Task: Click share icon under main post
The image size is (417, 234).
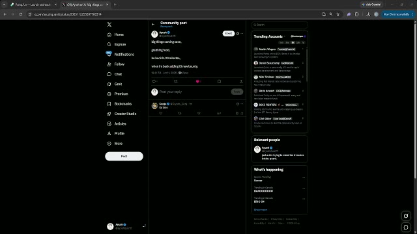Action: [241, 81]
